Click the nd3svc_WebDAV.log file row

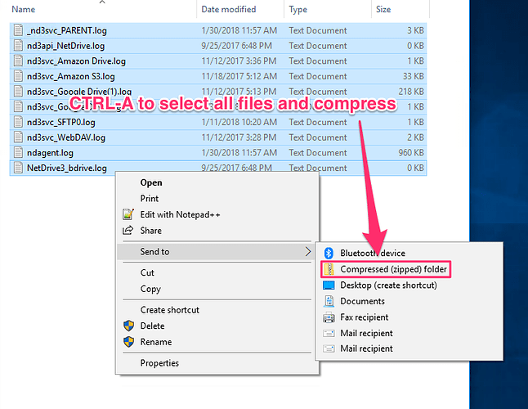click(65, 137)
